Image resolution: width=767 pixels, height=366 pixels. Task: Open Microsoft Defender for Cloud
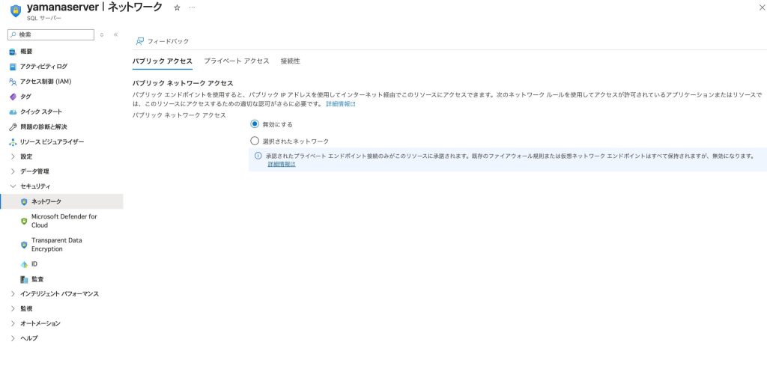pos(64,221)
